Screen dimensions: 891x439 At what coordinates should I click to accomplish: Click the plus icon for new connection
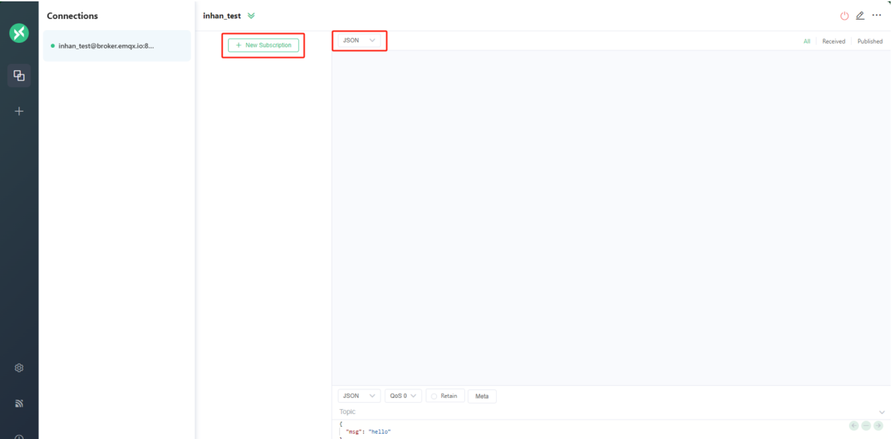point(19,111)
